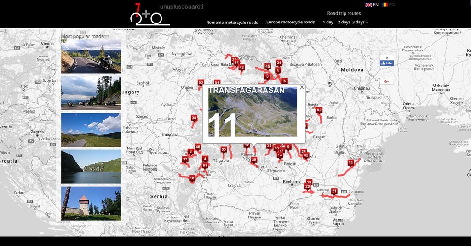Select map marker number 5
The height and width of the screenshot is (246, 471).
(x=278, y=71)
